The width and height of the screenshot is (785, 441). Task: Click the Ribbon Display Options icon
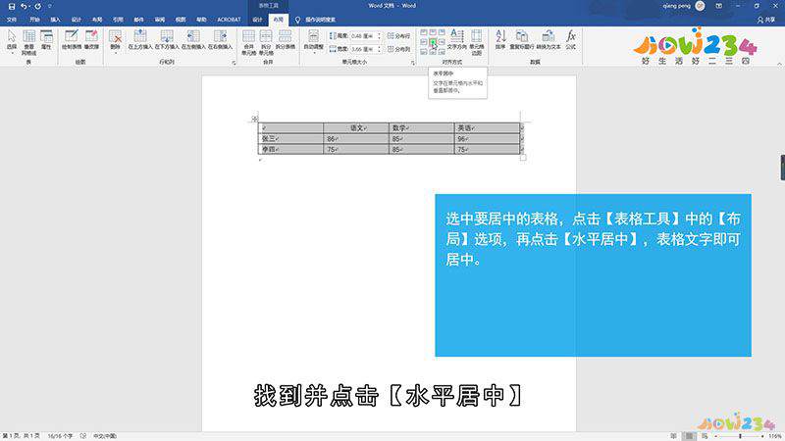point(719,6)
